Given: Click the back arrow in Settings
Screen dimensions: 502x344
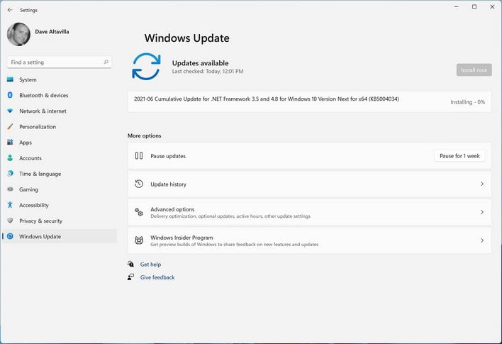Looking at the screenshot, I should click(x=10, y=10).
